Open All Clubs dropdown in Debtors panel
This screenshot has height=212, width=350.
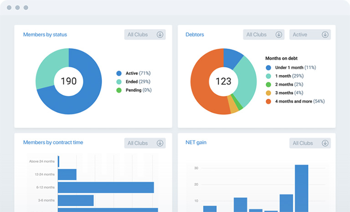tap(263, 35)
